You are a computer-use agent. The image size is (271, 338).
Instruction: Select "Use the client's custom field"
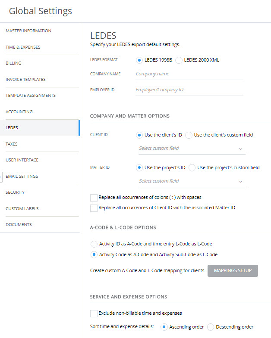tap(189, 135)
